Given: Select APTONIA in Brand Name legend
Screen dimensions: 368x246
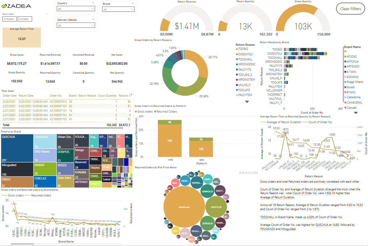Looking at the screenshot, I should [x=351, y=61].
